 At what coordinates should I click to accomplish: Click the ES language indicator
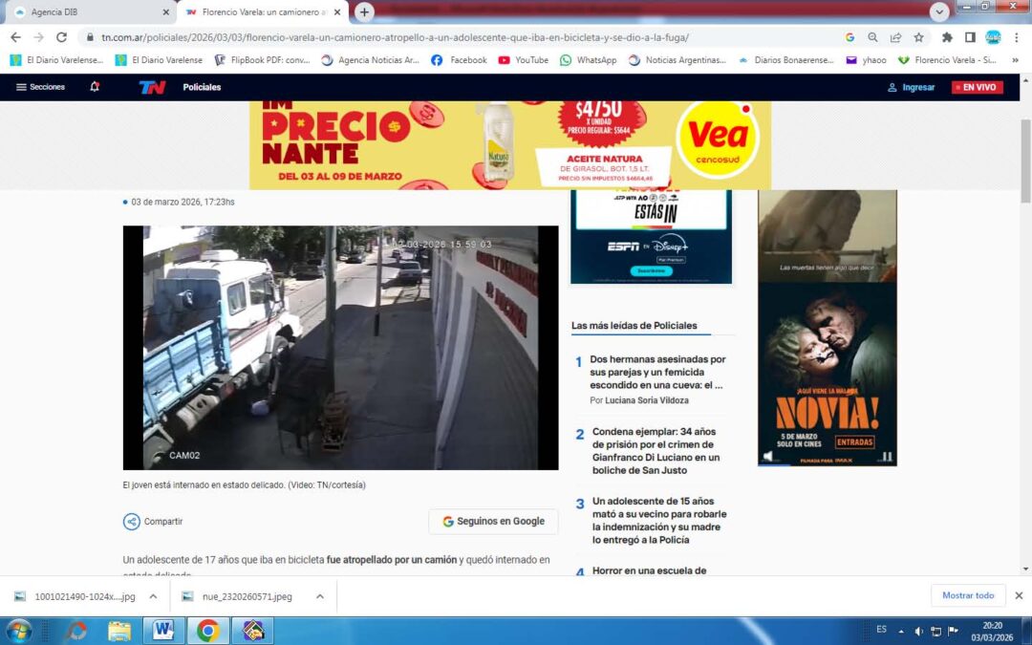[881, 630]
